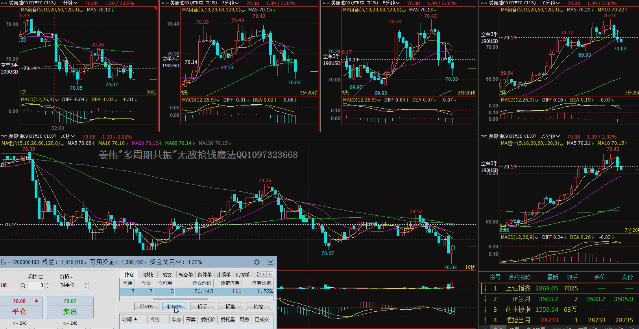Click the 损盈 button
The width and height of the screenshot is (639, 329).
click(x=230, y=307)
